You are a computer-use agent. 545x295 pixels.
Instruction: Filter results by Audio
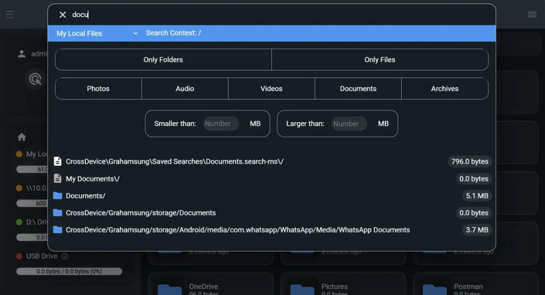pos(185,89)
